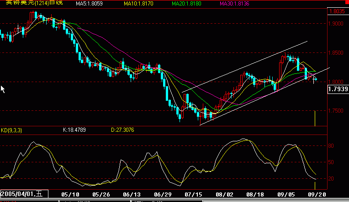Click the K:18.4789 value
The height and width of the screenshot is (202, 349).
tap(74, 130)
